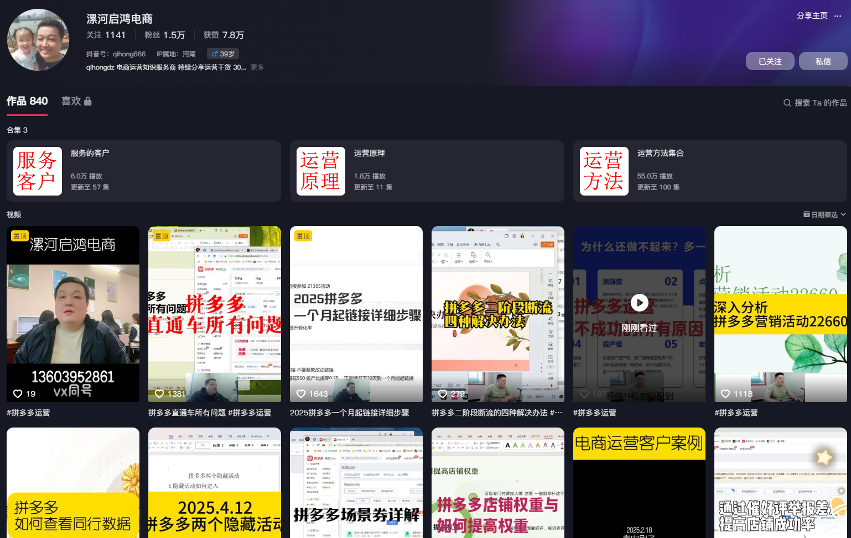Click the 置顶 badge on the 漯河启鸿电商 video
This screenshot has height=538, width=851.
pyautogui.click(x=20, y=235)
